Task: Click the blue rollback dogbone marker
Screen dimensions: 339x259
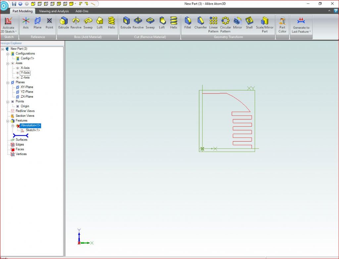Action: (x=21, y=136)
